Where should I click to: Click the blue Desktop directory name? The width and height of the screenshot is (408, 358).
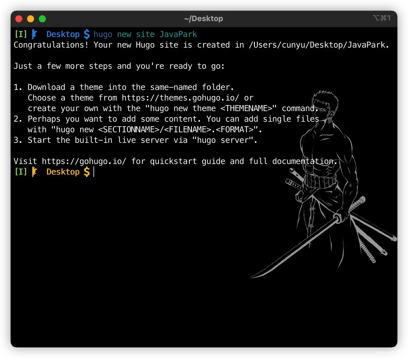click(x=63, y=34)
